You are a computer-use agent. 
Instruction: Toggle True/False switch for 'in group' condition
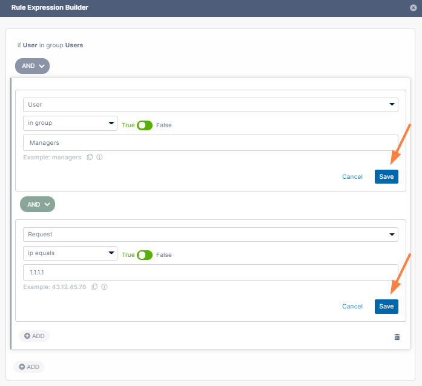tap(145, 125)
